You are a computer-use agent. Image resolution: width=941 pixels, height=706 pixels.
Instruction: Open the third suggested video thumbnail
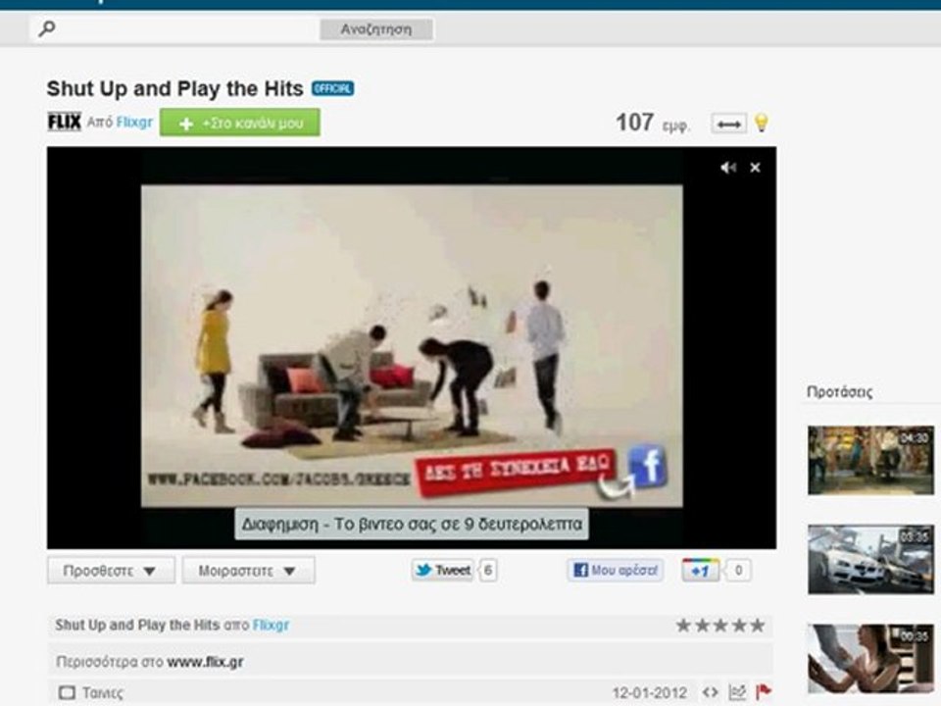click(870, 659)
